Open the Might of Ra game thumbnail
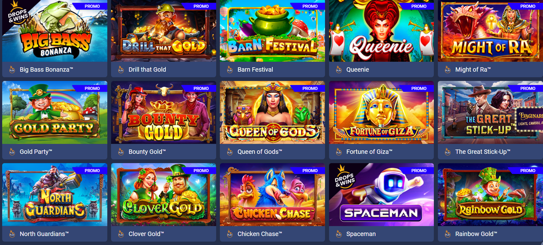Screen dimensions: 543x245 [x=490, y=31]
